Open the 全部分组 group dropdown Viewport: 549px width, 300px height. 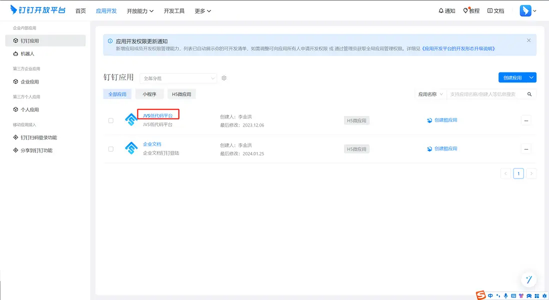click(178, 78)
